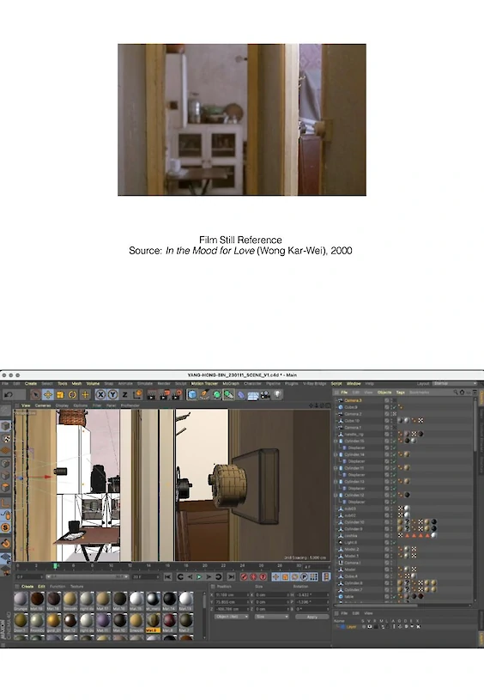
Task: Toggle layer gray dot for Camera.3
Action: click(387, 400)
